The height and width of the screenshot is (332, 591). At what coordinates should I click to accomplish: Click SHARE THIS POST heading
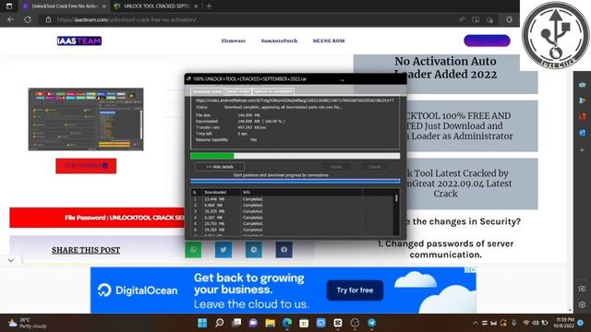tap(86, 250)
